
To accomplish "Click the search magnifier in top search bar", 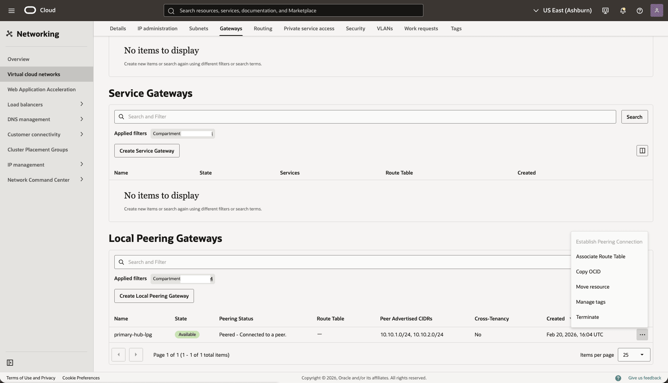I will click(x=171, y=11).
